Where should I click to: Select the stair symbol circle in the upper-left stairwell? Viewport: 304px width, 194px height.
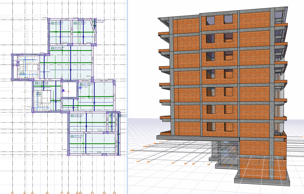point(22,73)
